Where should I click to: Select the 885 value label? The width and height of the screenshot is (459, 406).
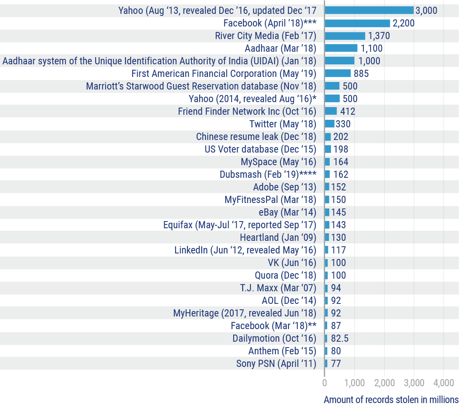coord(361,73)
